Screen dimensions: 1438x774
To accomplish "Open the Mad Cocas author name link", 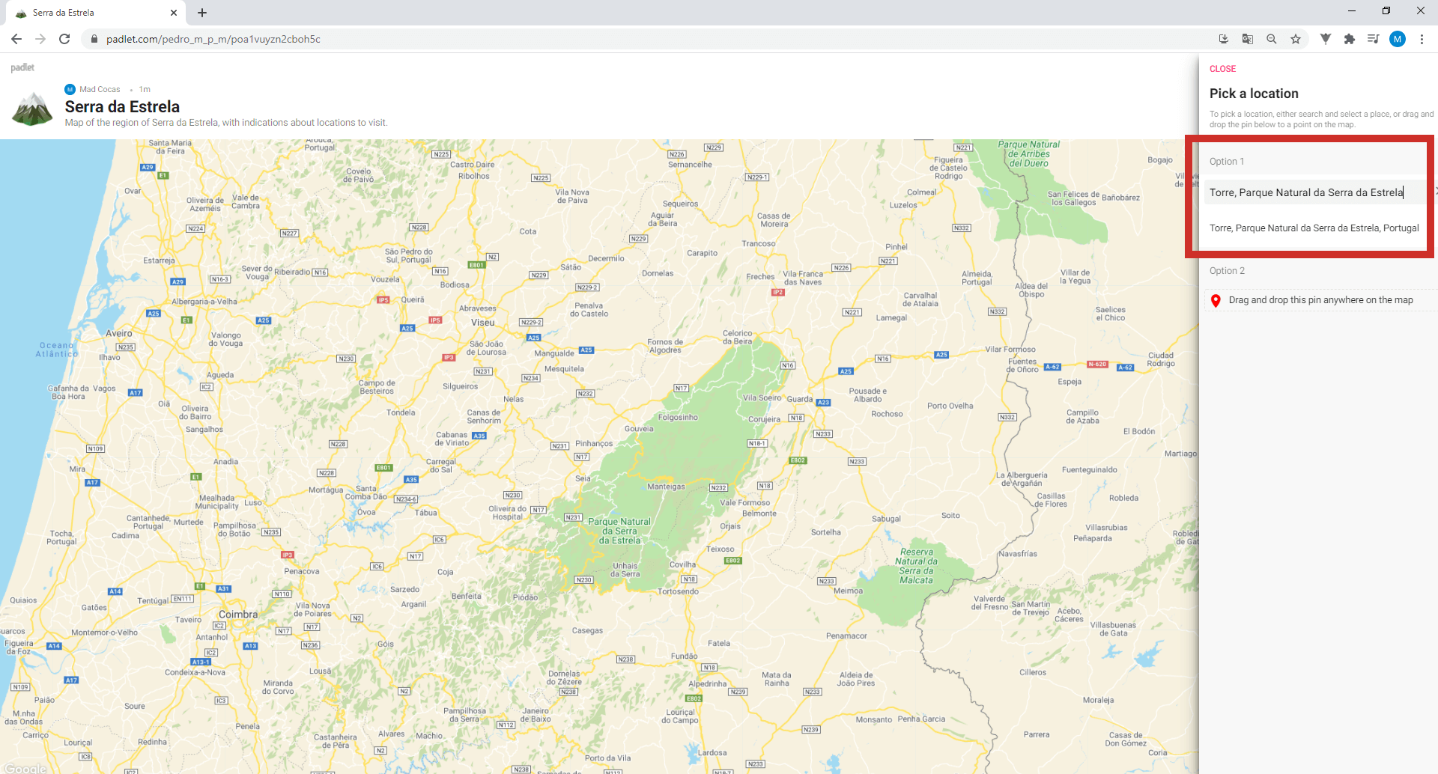I will [100, 89].
